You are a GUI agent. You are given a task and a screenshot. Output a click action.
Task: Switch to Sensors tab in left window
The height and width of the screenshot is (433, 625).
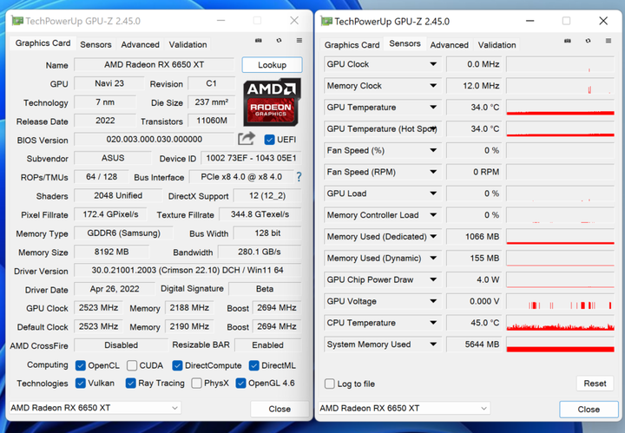click(x=95, y=44)
